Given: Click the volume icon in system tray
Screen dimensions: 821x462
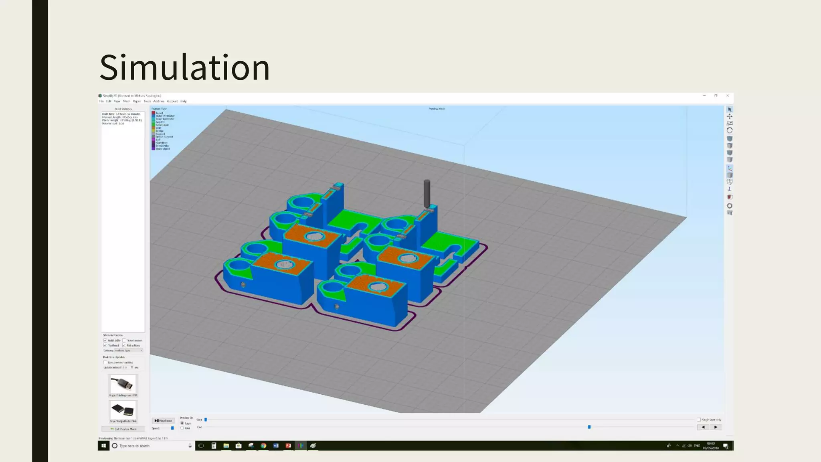Looking at the screenshot, I should [x=690, y=446].
